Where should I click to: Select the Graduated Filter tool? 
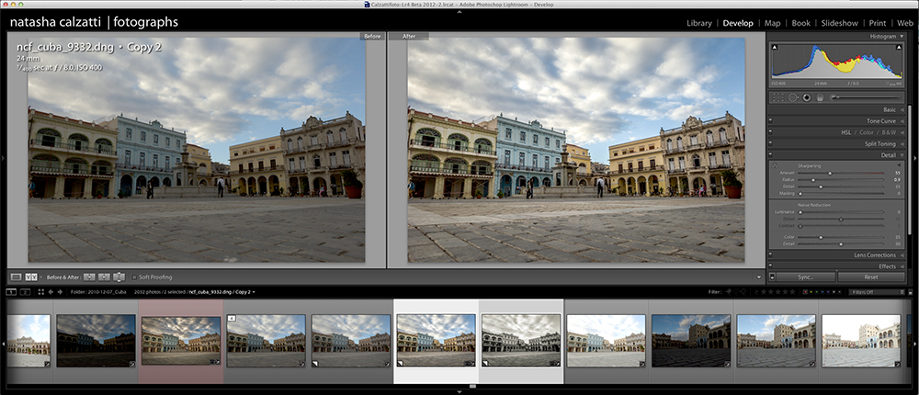pos(820,97)
